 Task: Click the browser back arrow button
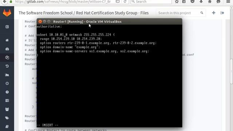[x=5, y=1]
